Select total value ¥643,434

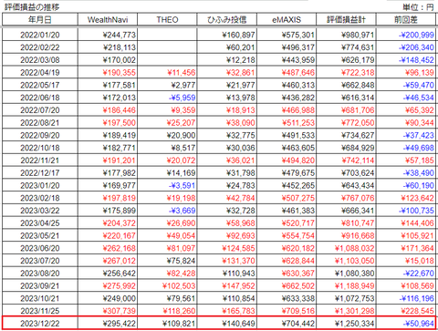point(358,186)
